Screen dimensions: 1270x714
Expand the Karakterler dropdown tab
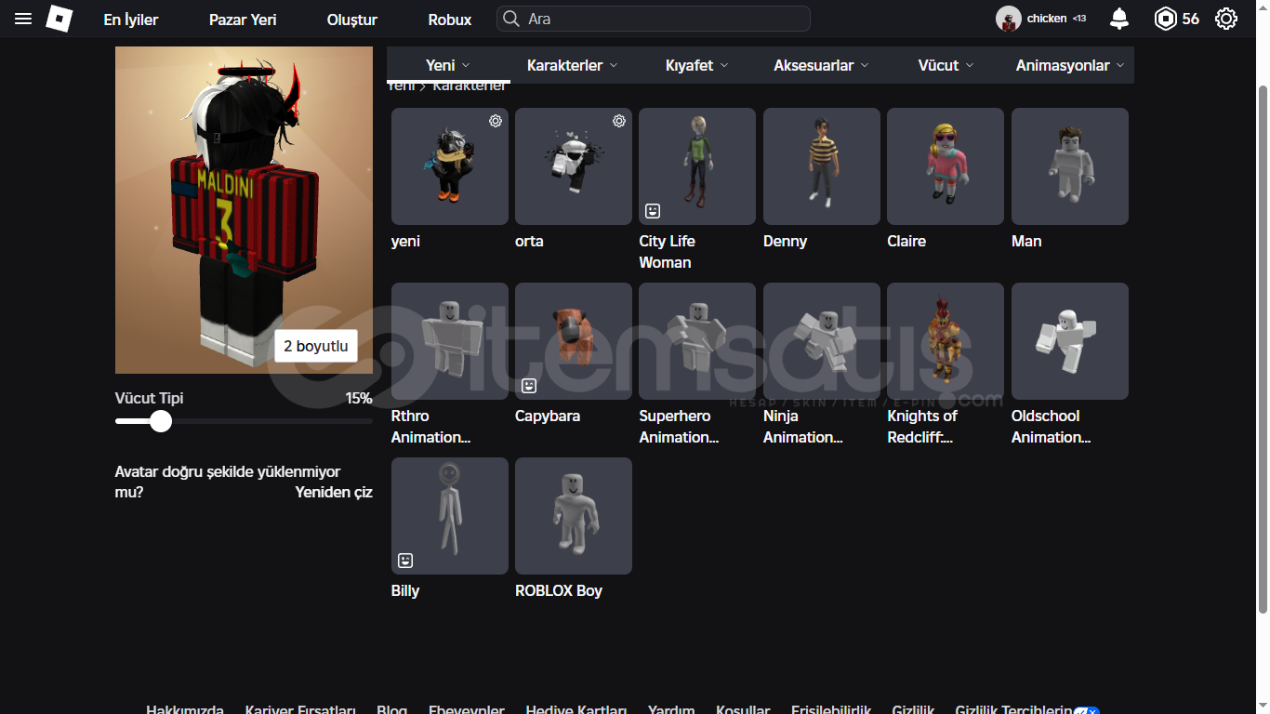coord(573,65)
